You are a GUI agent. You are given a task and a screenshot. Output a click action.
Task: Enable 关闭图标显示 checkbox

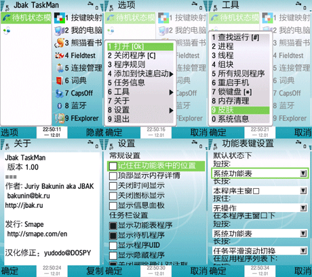tap(113, 196)
